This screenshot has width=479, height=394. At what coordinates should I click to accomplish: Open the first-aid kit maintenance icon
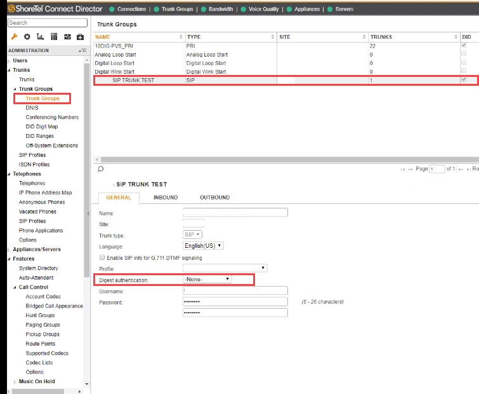click(x=80, y=37)
